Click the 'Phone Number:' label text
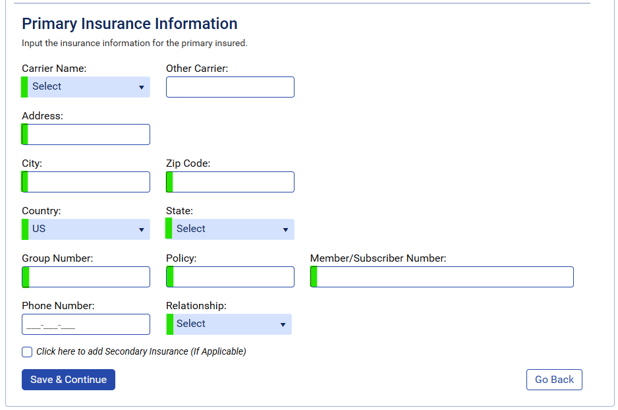Screen dimensions: 618x410 [58, 306]
